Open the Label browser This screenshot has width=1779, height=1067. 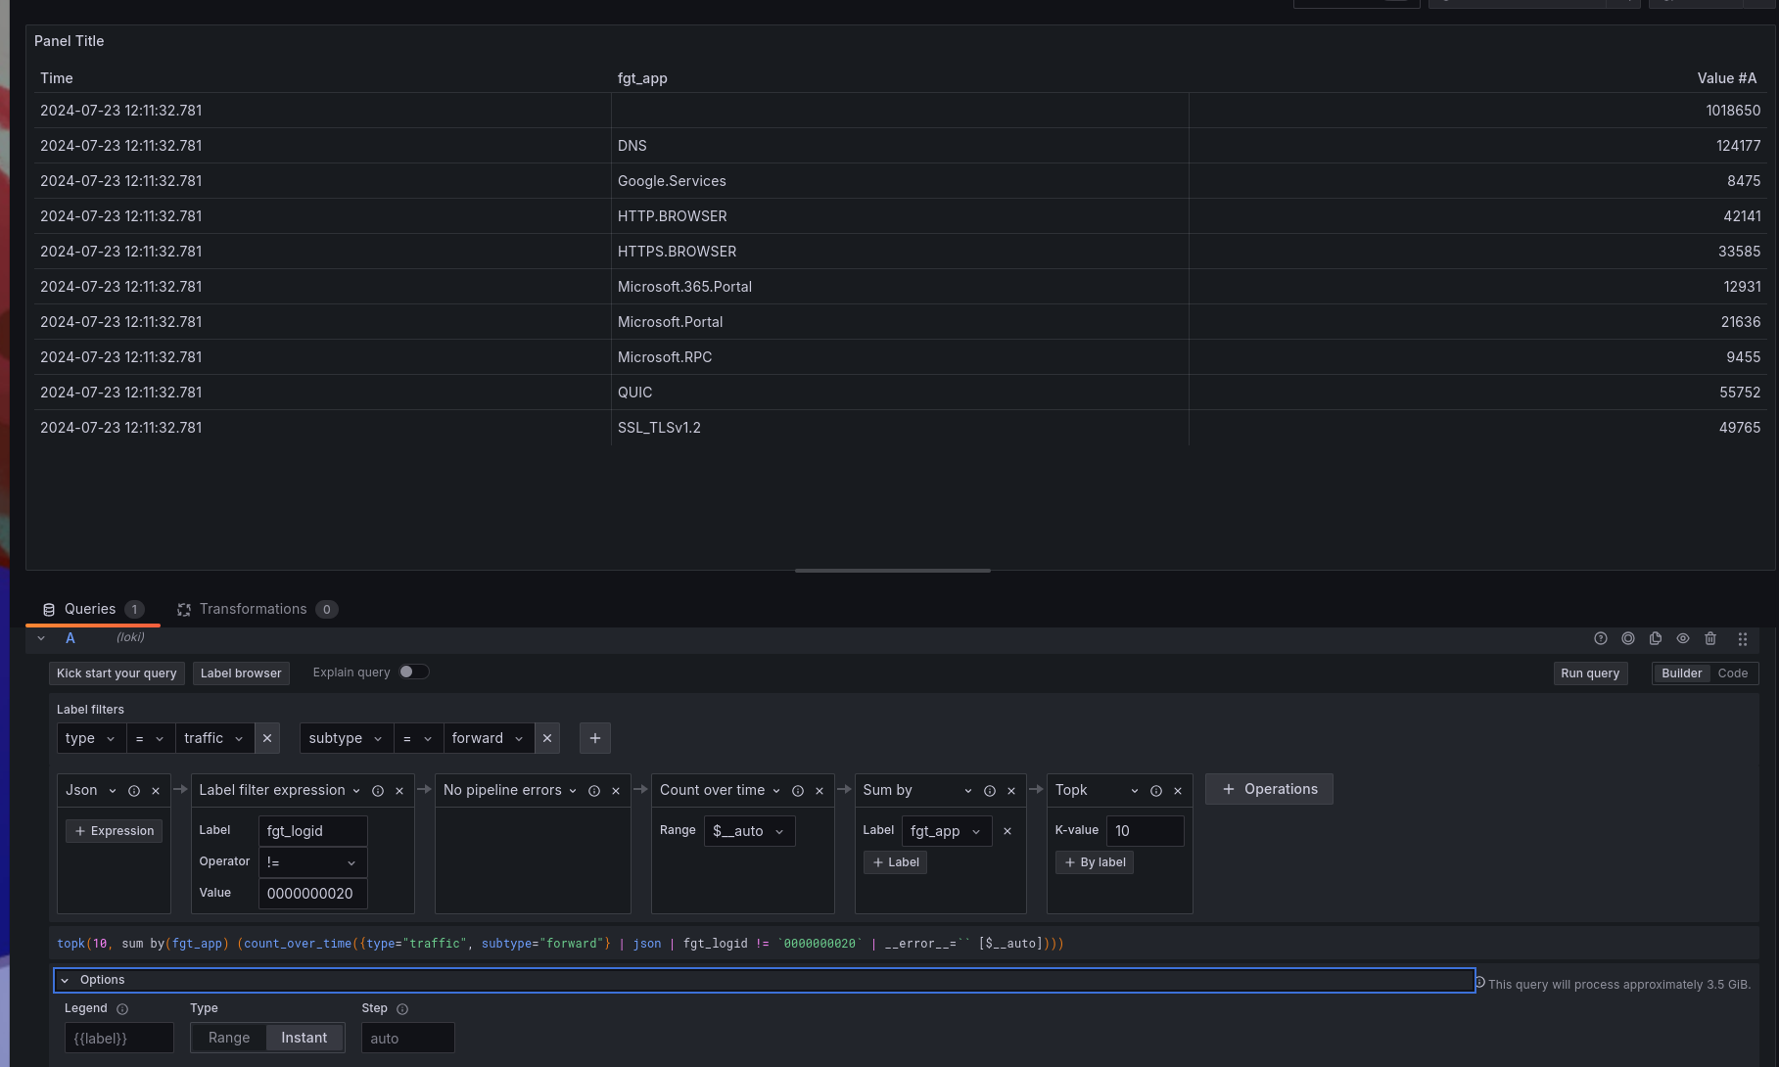point(241,673)
